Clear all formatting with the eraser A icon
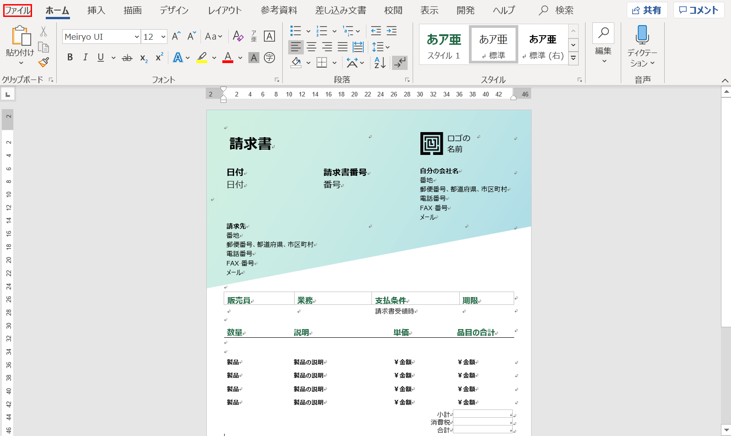 [238, 36]
